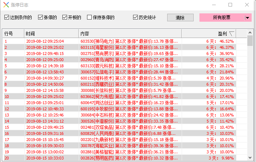The image size is (256, 162).
Task: Click the sort triangle icon in 盈利 column
Action: (231, 34)
